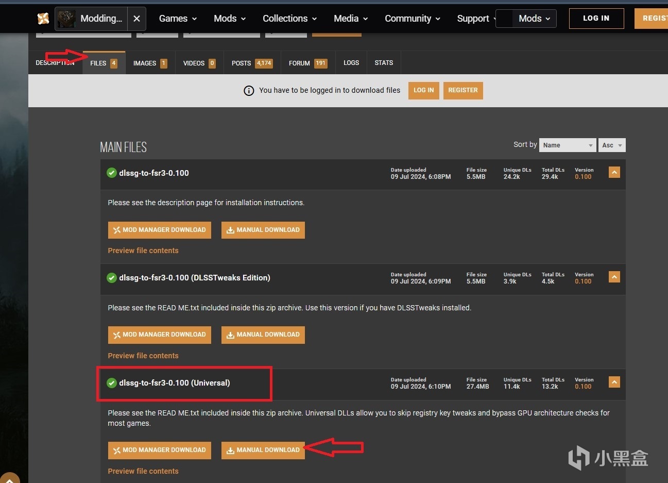Click the green check icon for dlssg-to-fsr3-0.100
This screenshot has height=483, width=668.
112,173
